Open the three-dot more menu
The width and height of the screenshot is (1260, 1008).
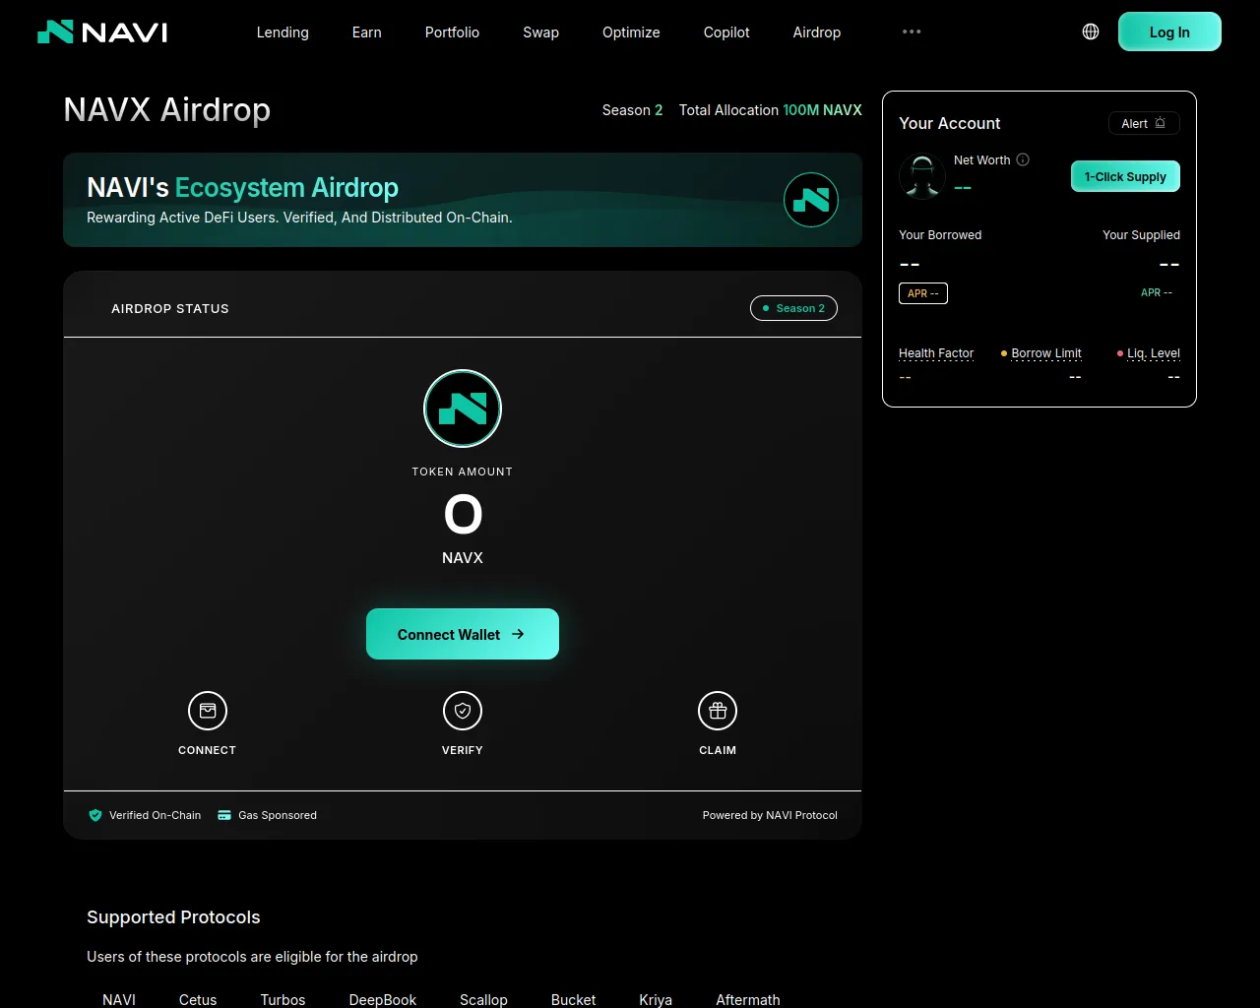pos(912,31)
